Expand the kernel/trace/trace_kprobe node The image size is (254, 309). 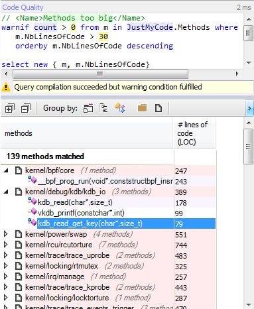tap(6, 287)
